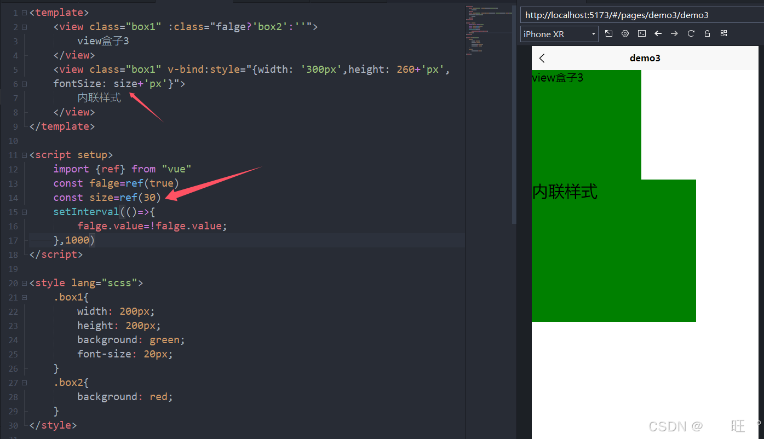Toggle the preview lock icon
This screenshot has width=764, height=439.
[x=707, y=33]
